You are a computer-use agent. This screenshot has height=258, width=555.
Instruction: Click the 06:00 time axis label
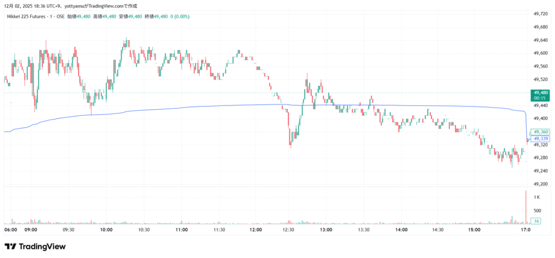[x=10, y=230]
